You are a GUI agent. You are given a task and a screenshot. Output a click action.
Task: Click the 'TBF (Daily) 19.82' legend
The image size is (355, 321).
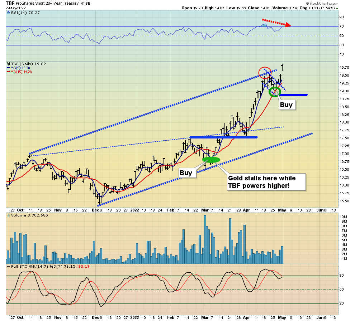[x=28, y=64]
